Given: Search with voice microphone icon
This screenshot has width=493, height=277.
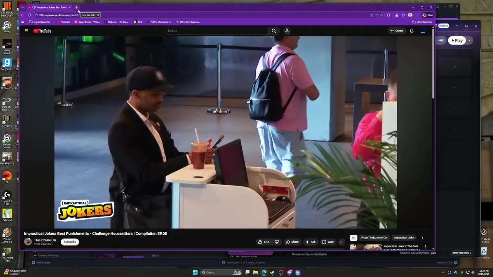Looking at the screenshot, I should point(287,31).
